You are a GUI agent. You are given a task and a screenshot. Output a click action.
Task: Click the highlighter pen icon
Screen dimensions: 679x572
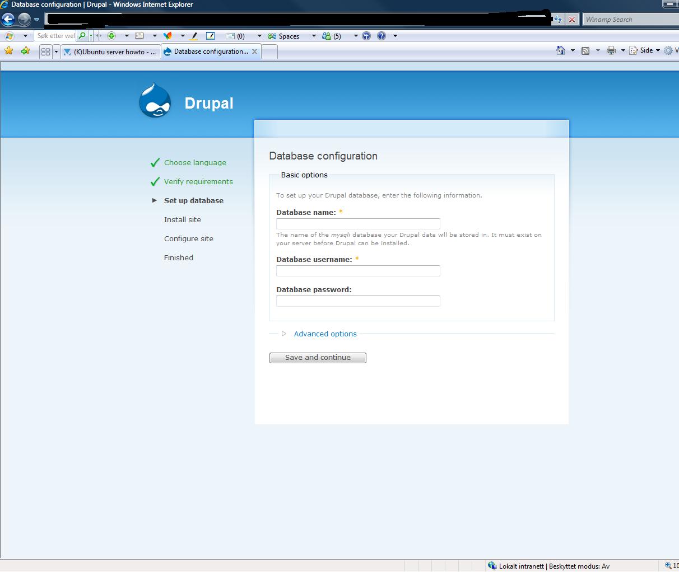[x=194, y=36]
